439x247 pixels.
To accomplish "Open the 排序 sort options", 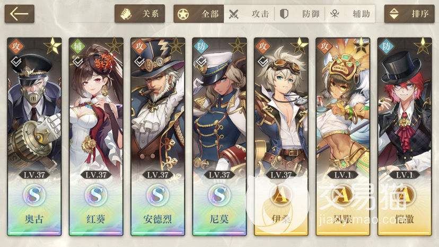I will pyautogui.click(x=409, y=13).
